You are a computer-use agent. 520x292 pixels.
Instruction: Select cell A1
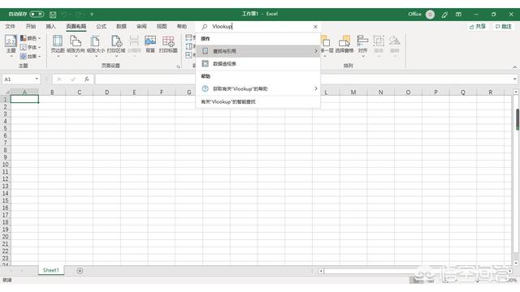click(x=24, y=99)
